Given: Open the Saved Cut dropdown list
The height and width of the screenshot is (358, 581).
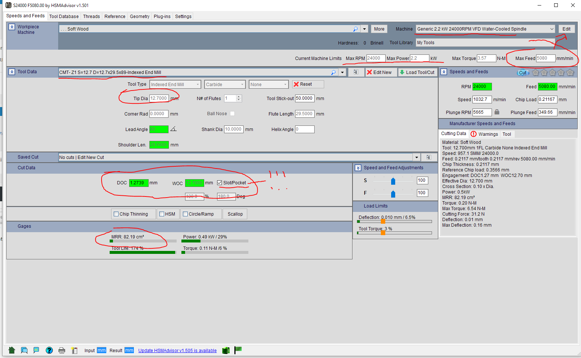Looking at the screenshot, I should tap(417, 157).
